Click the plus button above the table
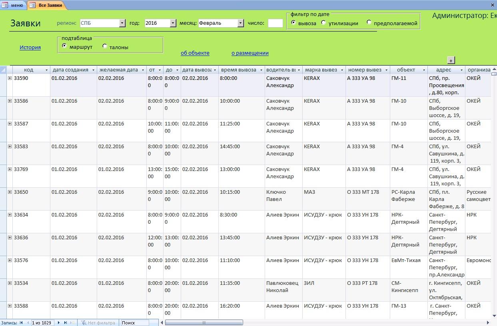The image size is (497, 326). [451, 60]
